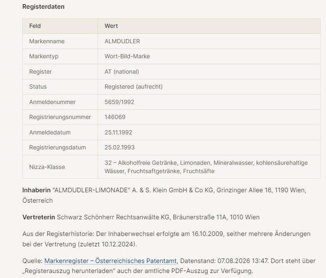This screenshot has height=278, width=326.
Task: Click the value 'AT (national)'
Action: (x=122, y=72)
